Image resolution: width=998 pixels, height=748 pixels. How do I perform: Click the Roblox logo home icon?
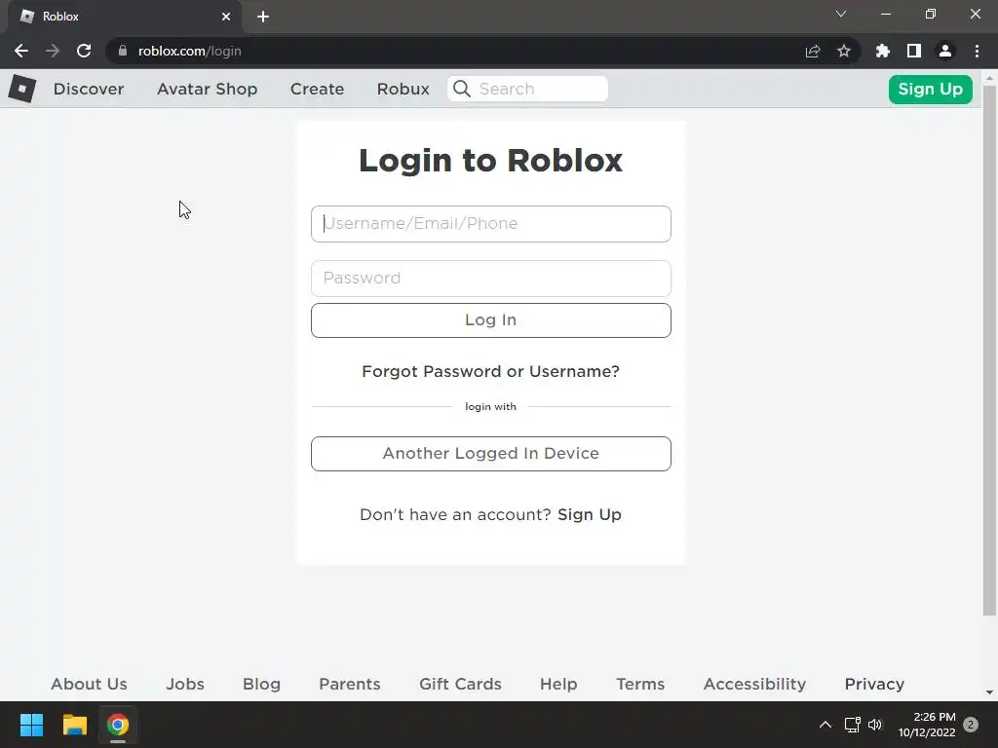pyautogui.click(x=22, y=89)
